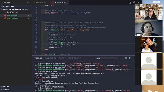164x92 pixels.
Task: Select w_initialize.rb in the file tree
Action: [x=13, y=15]
